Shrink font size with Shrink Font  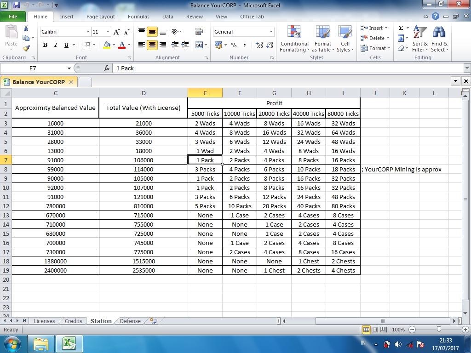pyautogui.click(x=127, y=32)
